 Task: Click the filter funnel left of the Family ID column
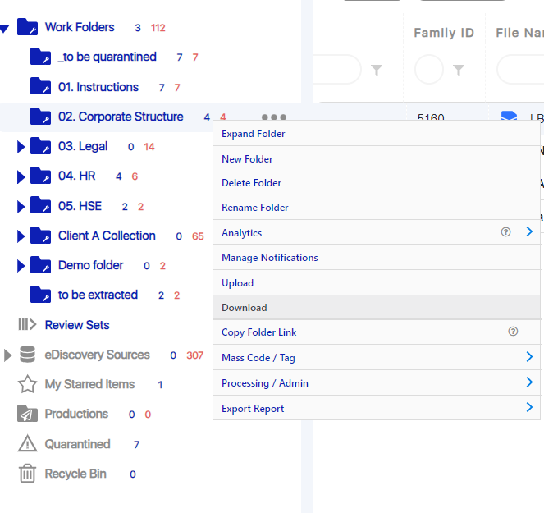(377, 70)
